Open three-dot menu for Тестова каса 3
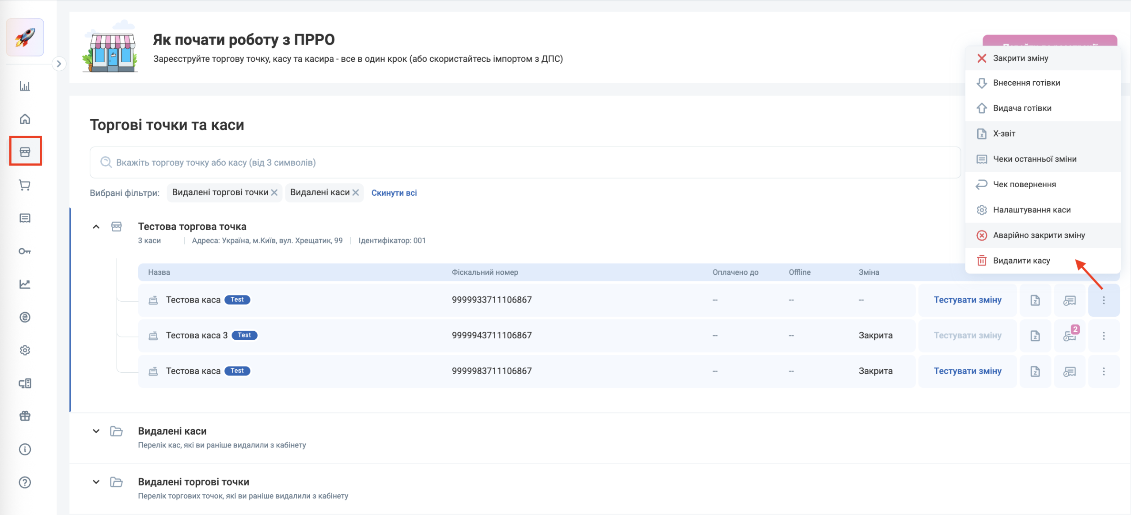Screen dimensions: 1131x515 [1104, 336]
